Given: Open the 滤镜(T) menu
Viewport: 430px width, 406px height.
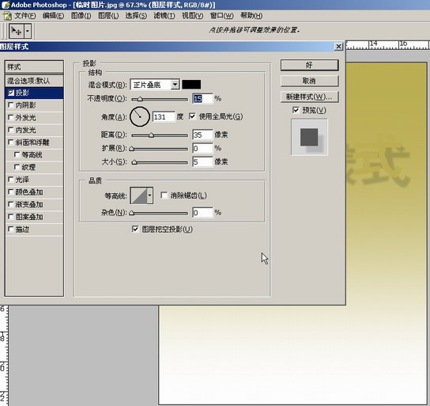Looking at the screenshot, I should click(x=164, y=16).
